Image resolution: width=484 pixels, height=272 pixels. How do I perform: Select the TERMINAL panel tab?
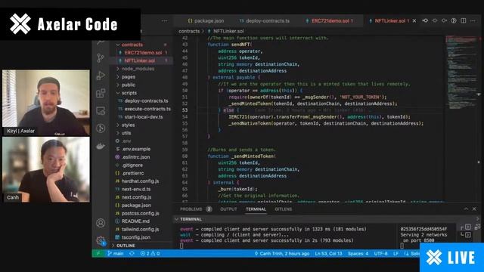256,209
